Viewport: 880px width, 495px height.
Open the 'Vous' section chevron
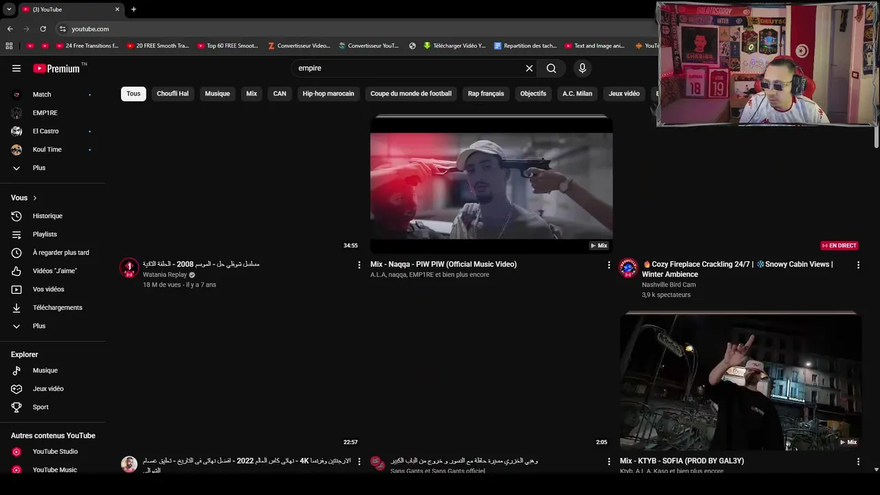coord(35,198)
